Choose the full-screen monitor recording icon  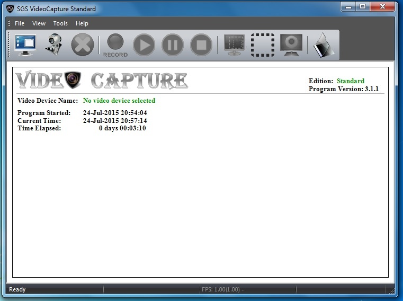(291, 45)
